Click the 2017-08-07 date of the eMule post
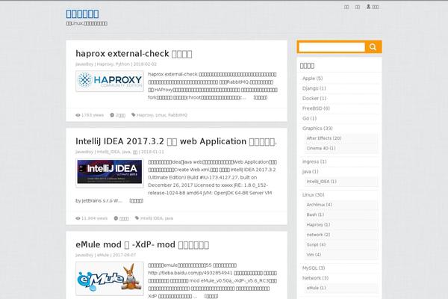 pos(124,255)
